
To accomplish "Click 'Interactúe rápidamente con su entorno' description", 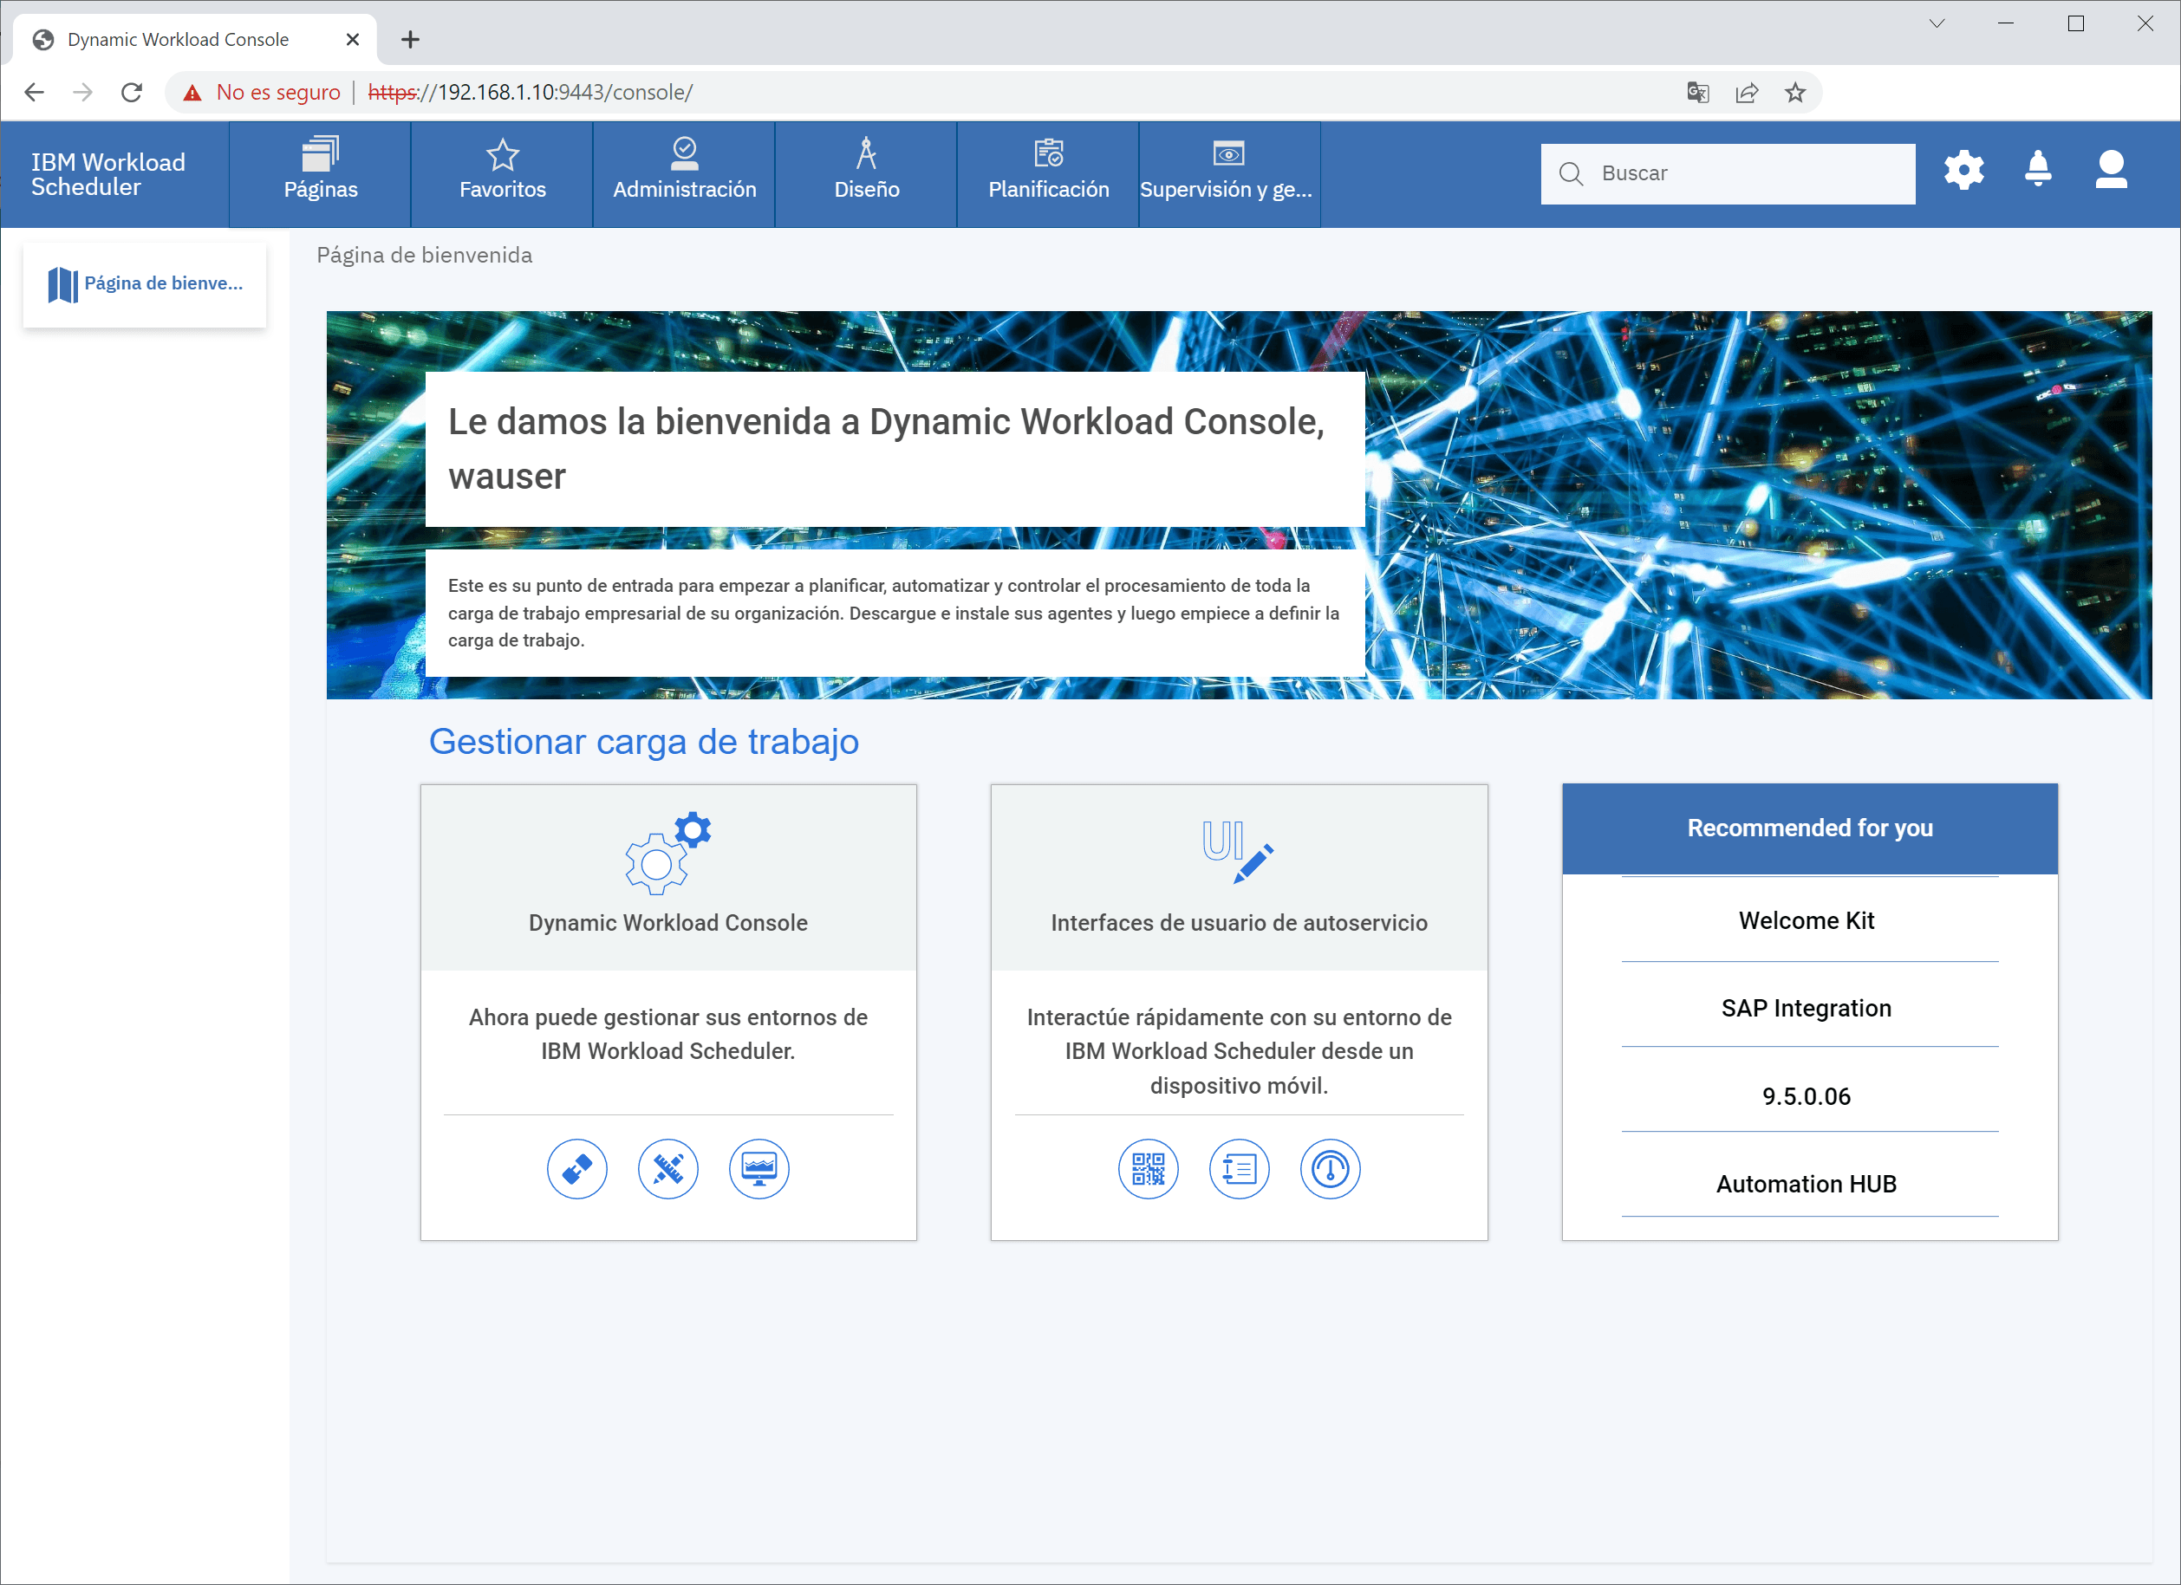I will (1239, 1051).
